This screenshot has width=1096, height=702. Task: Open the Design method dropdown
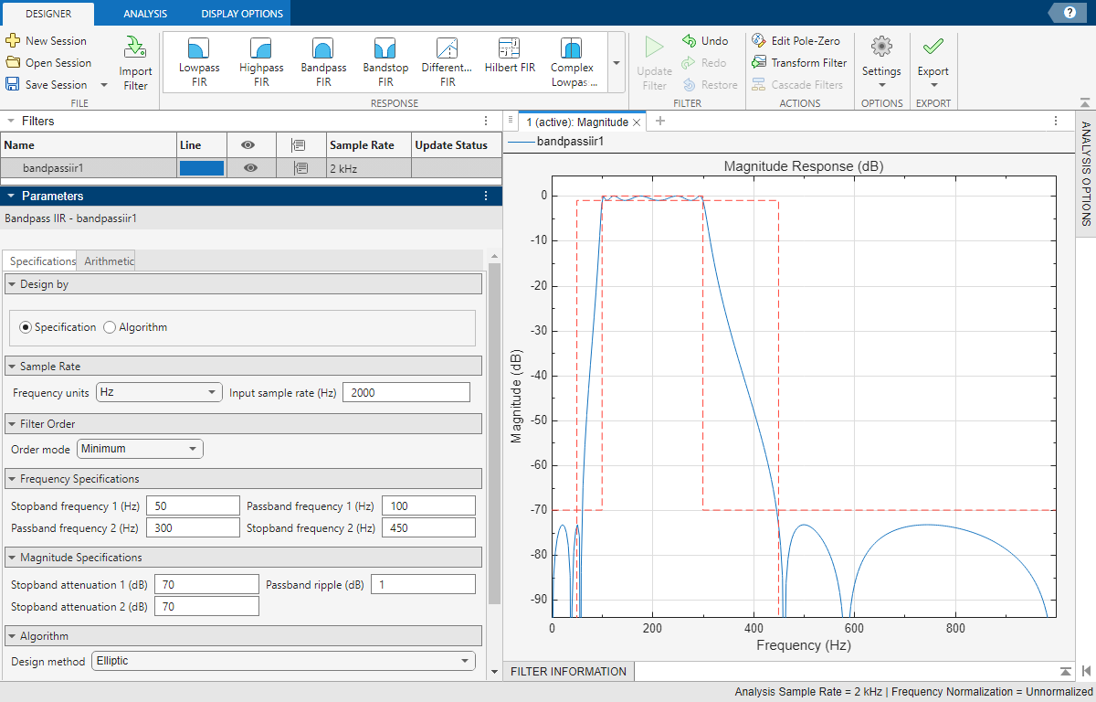[x=283, y=661]
